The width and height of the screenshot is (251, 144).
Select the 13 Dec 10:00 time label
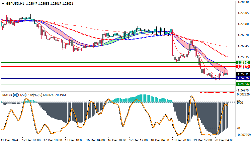[x=74, y=140]
